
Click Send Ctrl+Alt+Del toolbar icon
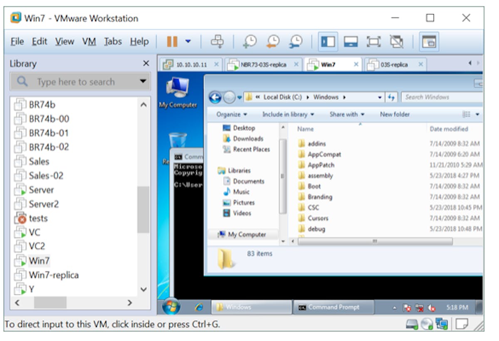(217, 42)
